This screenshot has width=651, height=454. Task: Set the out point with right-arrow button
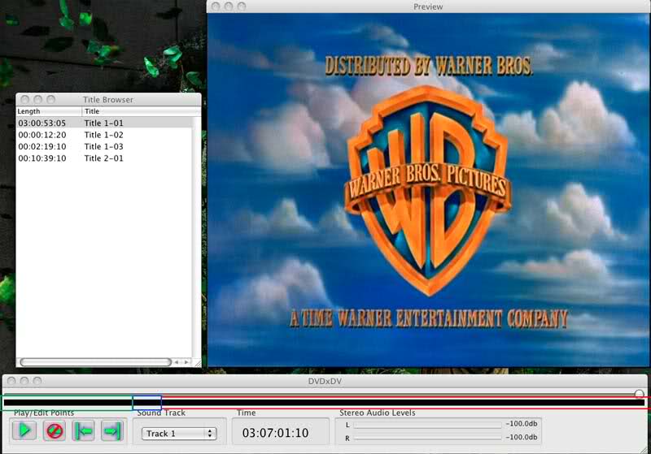(x=112, y=430)
